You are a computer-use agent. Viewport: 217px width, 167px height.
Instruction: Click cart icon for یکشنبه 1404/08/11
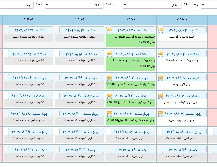click(109, 54)
